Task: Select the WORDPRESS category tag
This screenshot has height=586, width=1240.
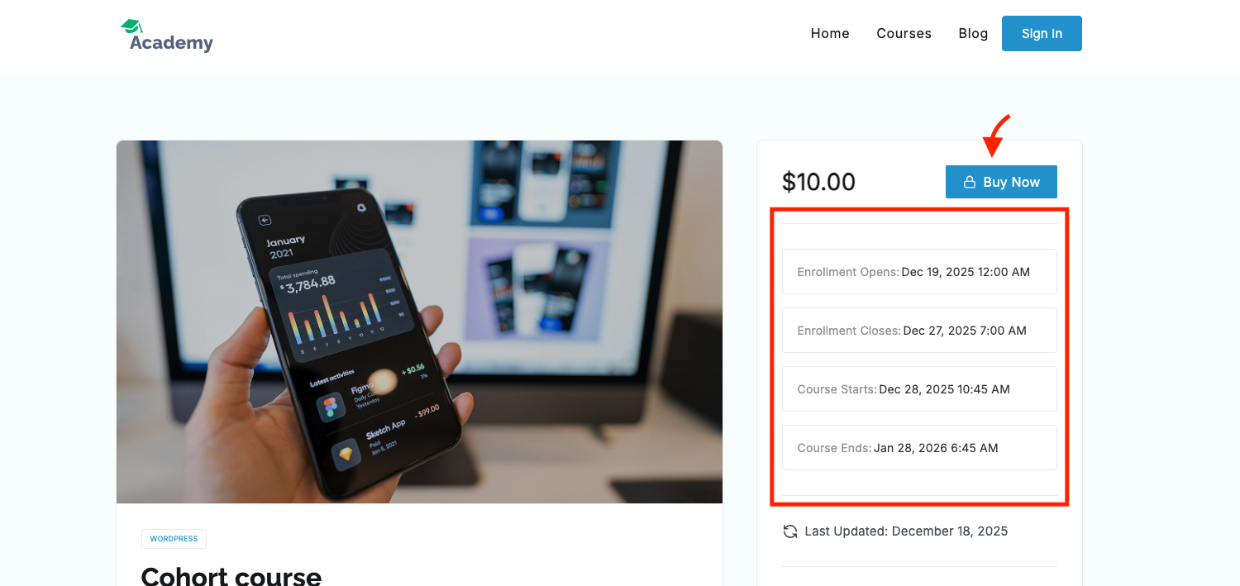Action: (174, 539)
